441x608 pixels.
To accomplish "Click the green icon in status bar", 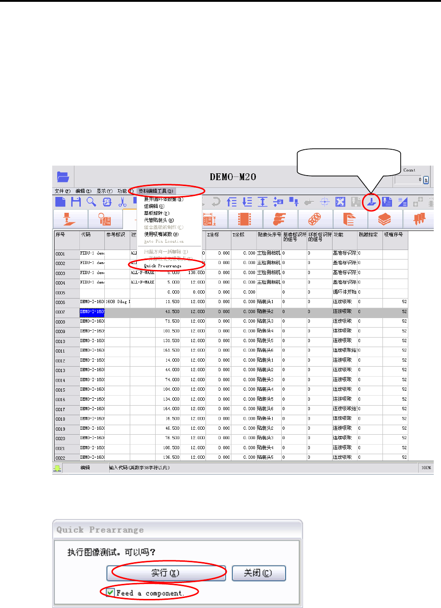I will pos(58,468).
